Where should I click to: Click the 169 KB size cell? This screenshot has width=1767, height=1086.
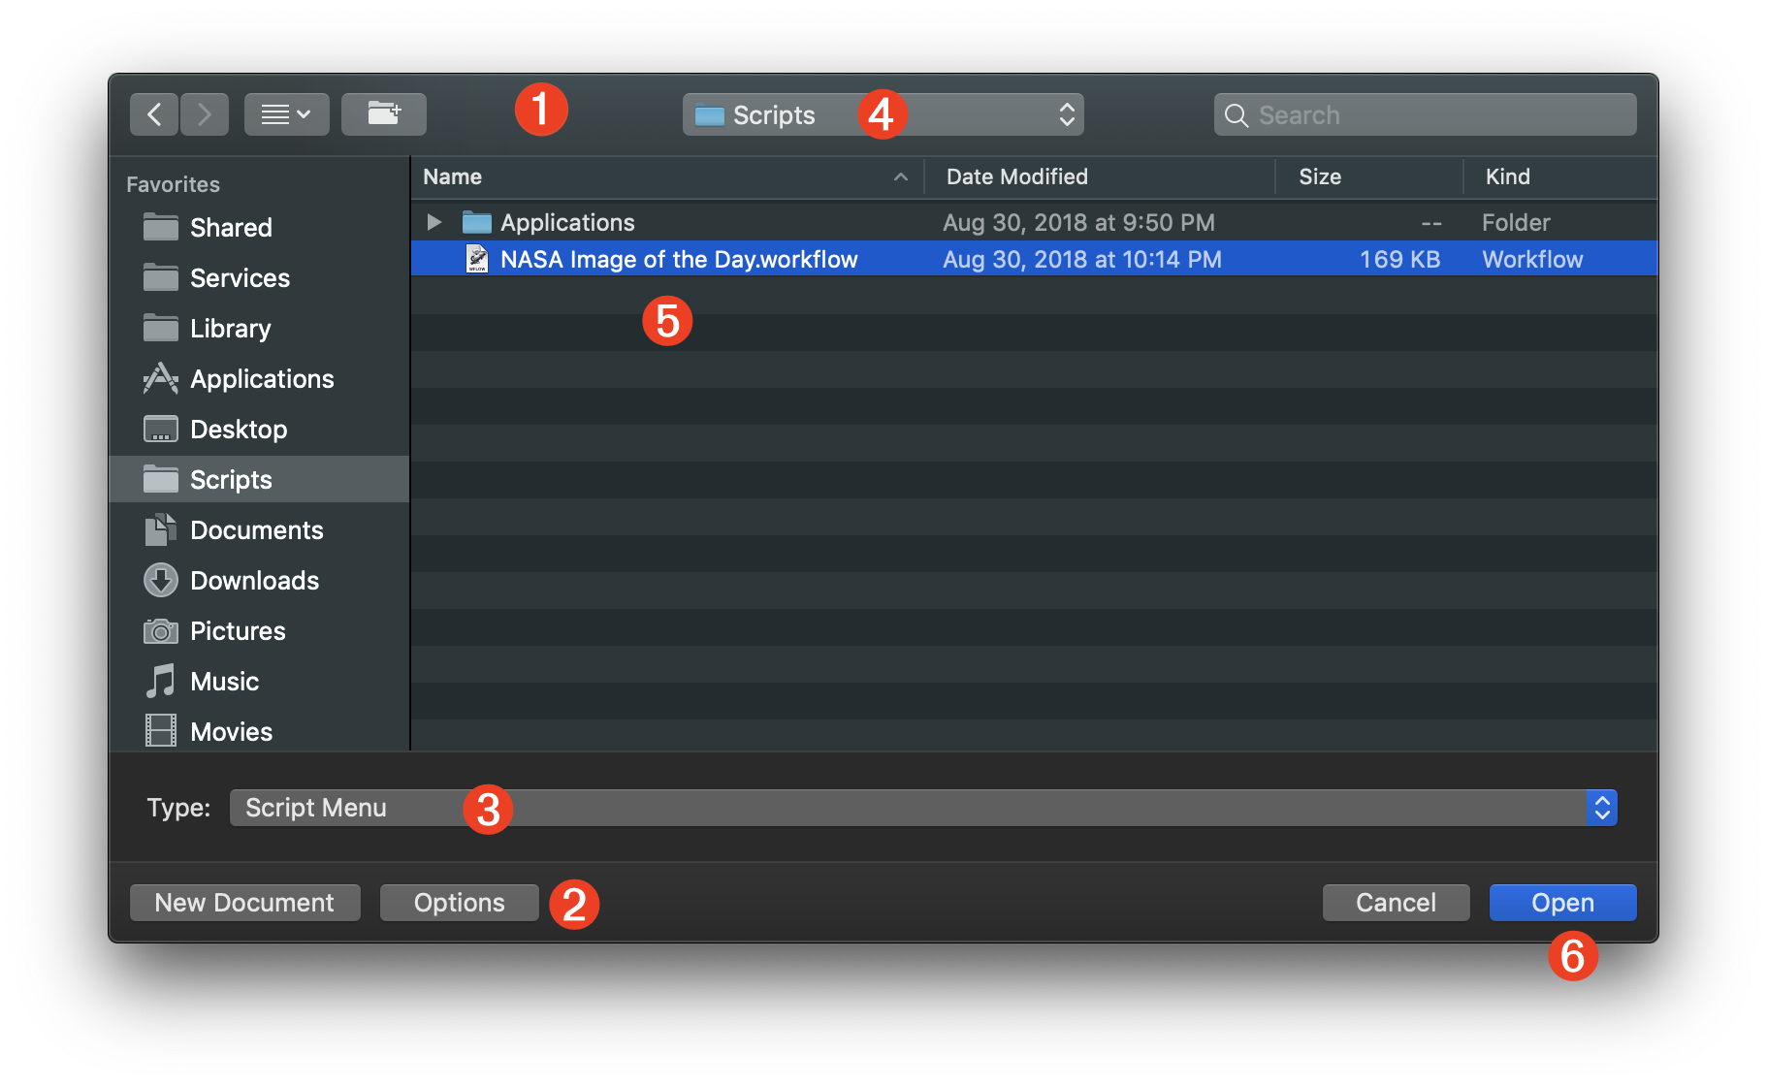1399,259
